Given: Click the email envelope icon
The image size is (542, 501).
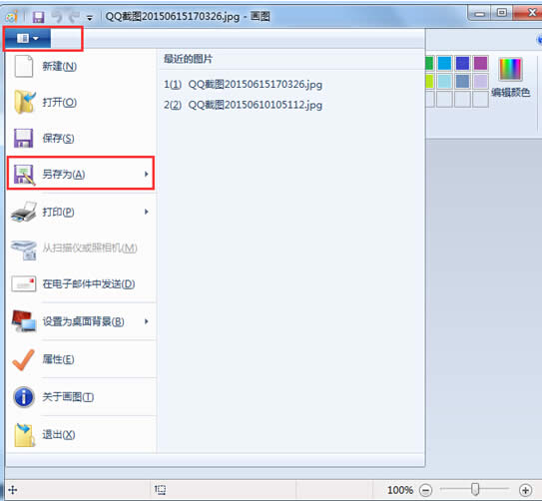Looking at the screenshot, I should tap(24, 284).
